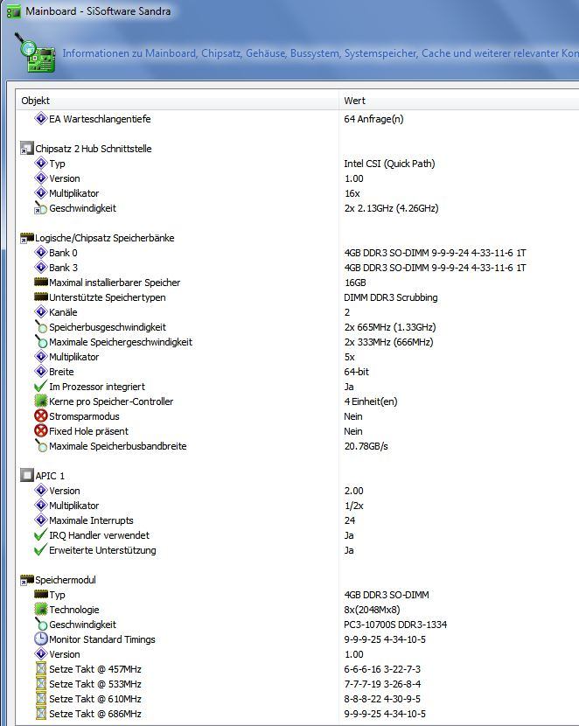
Task: Click the value 20.78GB/s
Action: (x=366, y=446)
